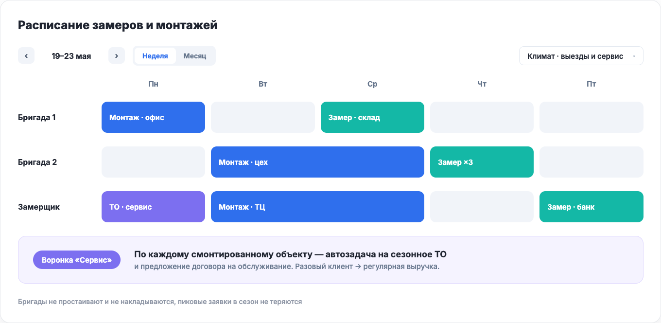Click the Ср column header
Screen dimensions: 661x323
pyautogui.click(x=372, y=84)
